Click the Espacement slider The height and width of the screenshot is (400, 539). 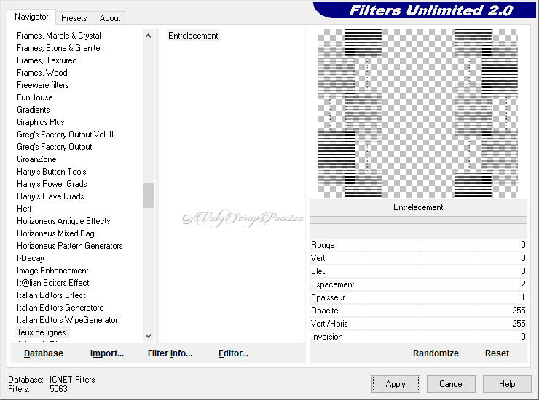click(418, 284)
